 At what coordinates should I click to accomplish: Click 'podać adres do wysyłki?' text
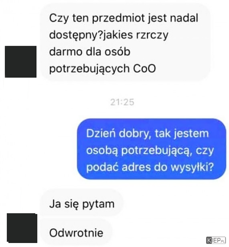coord(150,167)
